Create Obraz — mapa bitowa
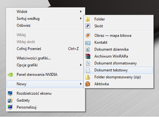The image size is (159, 117). click(x=119, y=36)
